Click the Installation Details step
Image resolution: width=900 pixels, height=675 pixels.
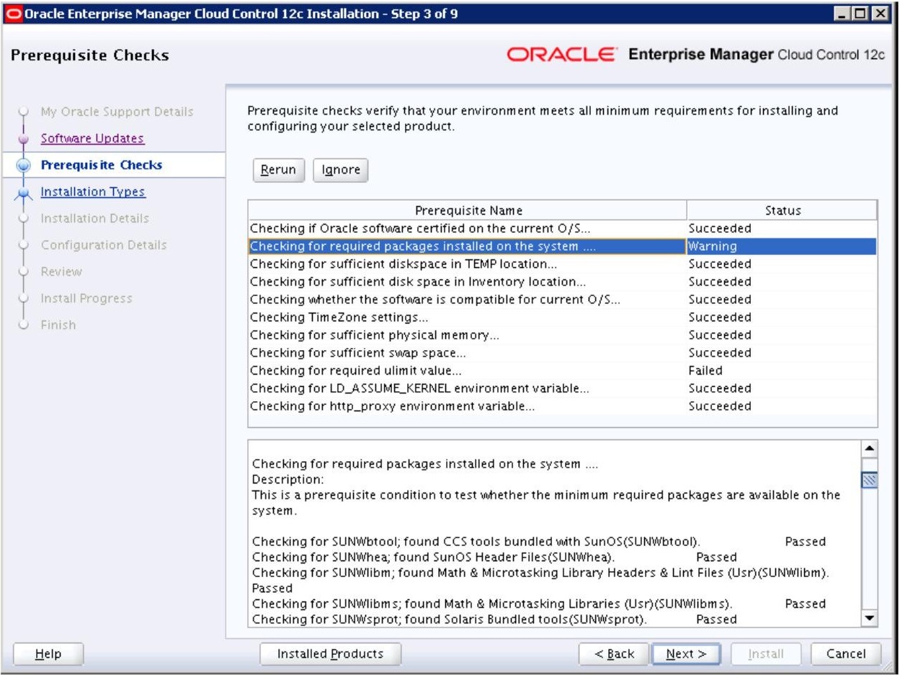click(x=95, y=218)
